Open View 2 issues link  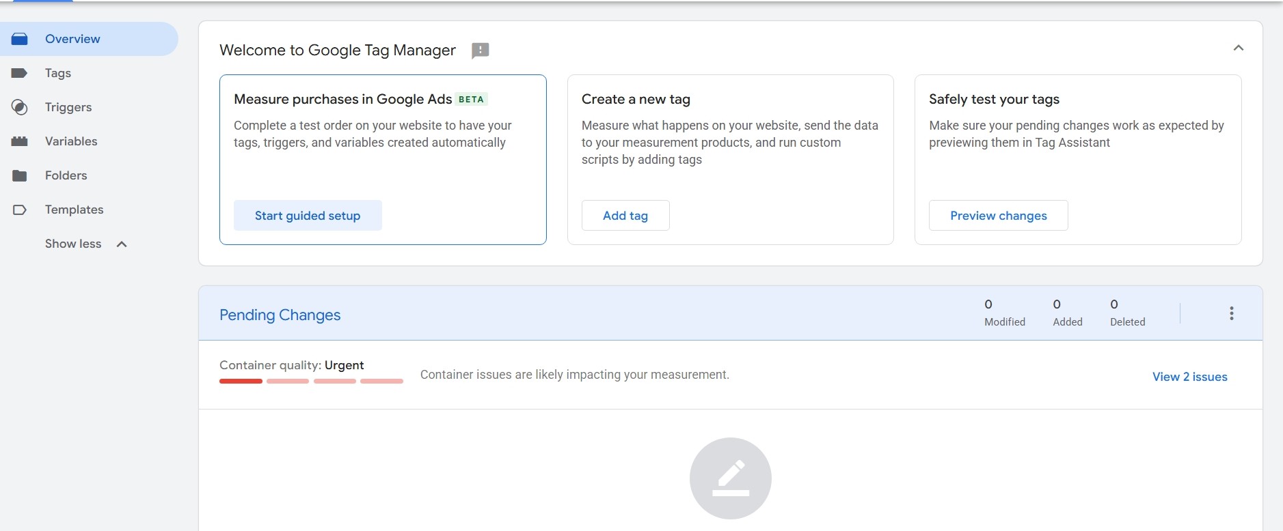tap(1190, 377)
